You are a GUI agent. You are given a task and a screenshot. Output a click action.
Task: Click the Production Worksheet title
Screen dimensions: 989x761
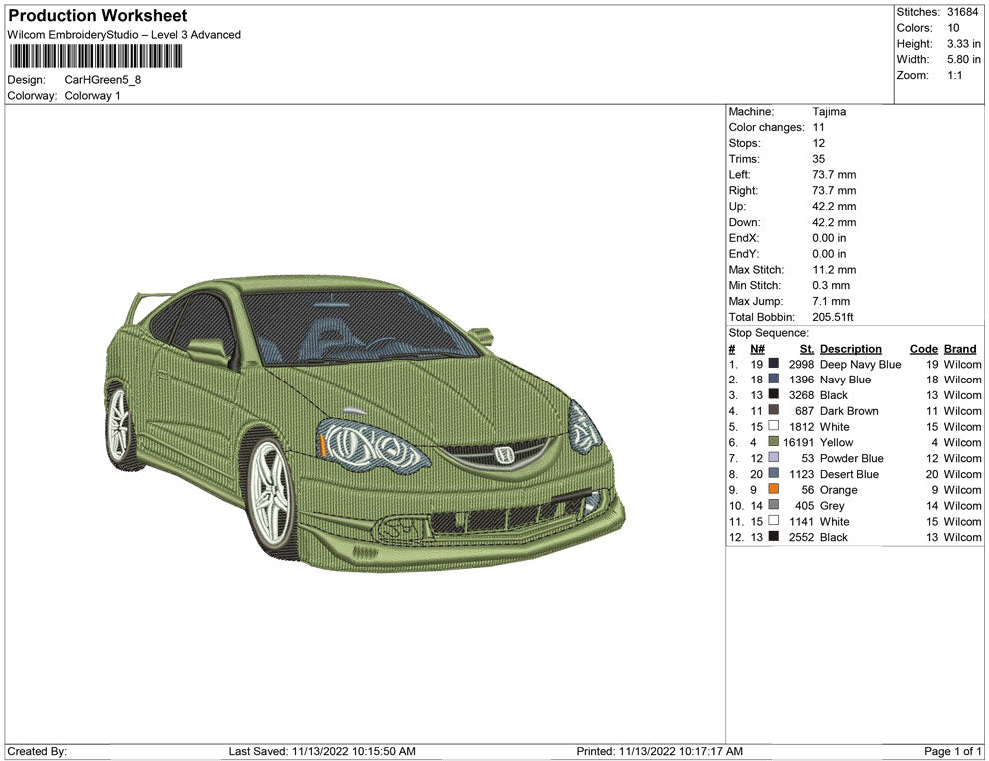click(97, 16)
